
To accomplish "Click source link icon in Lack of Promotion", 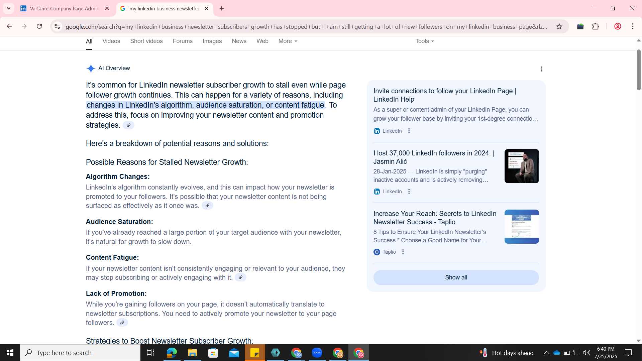I will click(x=122, y=323).
